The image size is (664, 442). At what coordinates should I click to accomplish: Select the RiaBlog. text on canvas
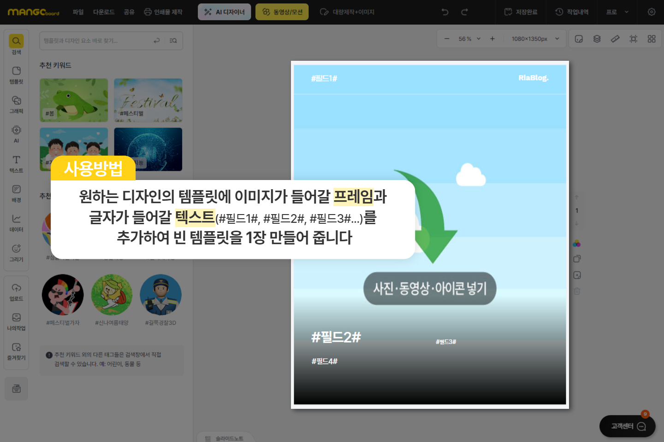(534, 78)
